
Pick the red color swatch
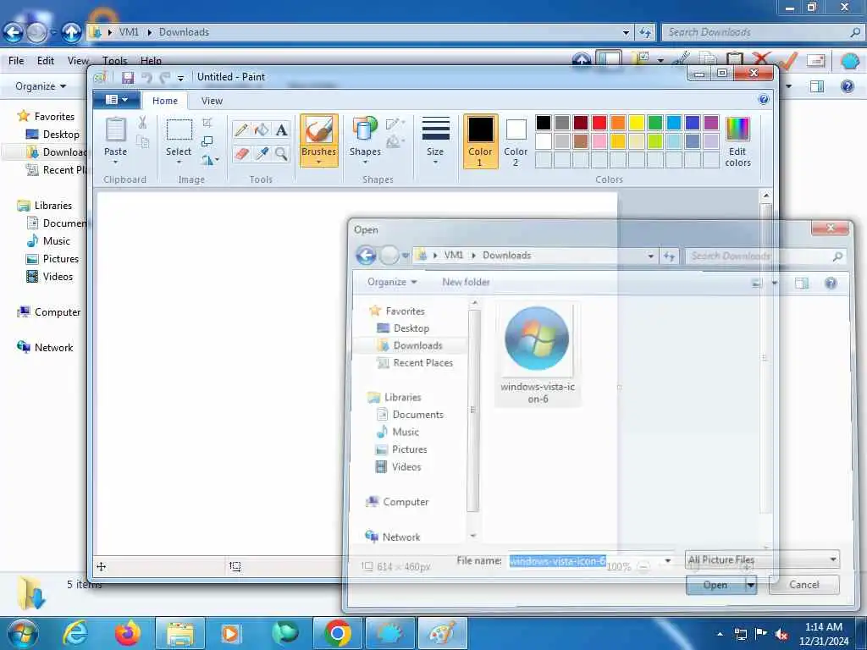599,123
